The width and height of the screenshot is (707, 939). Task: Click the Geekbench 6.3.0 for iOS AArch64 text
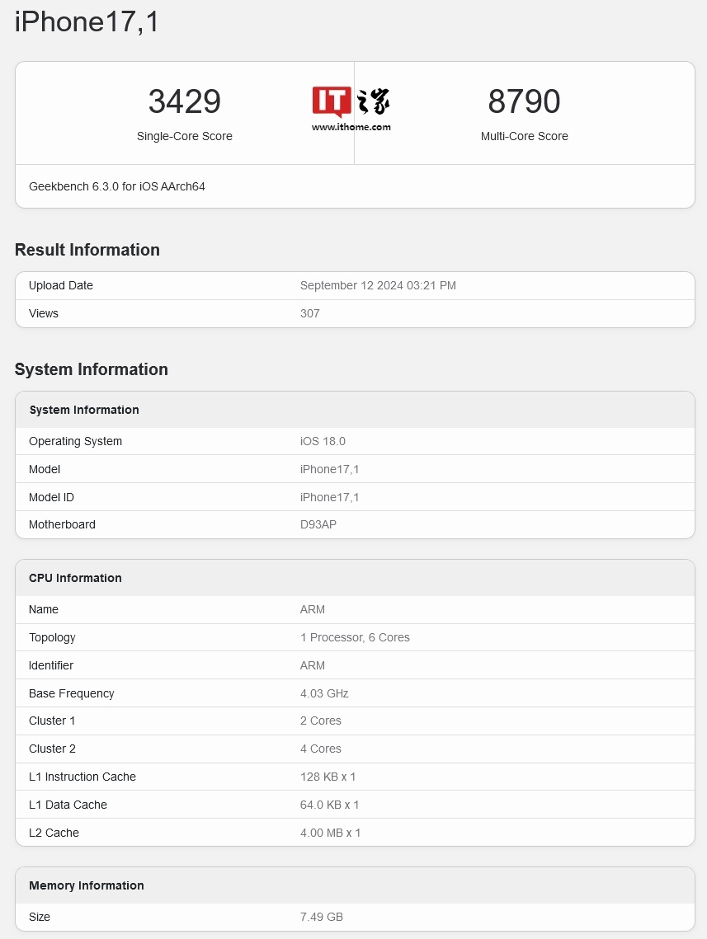pos(117,186)
